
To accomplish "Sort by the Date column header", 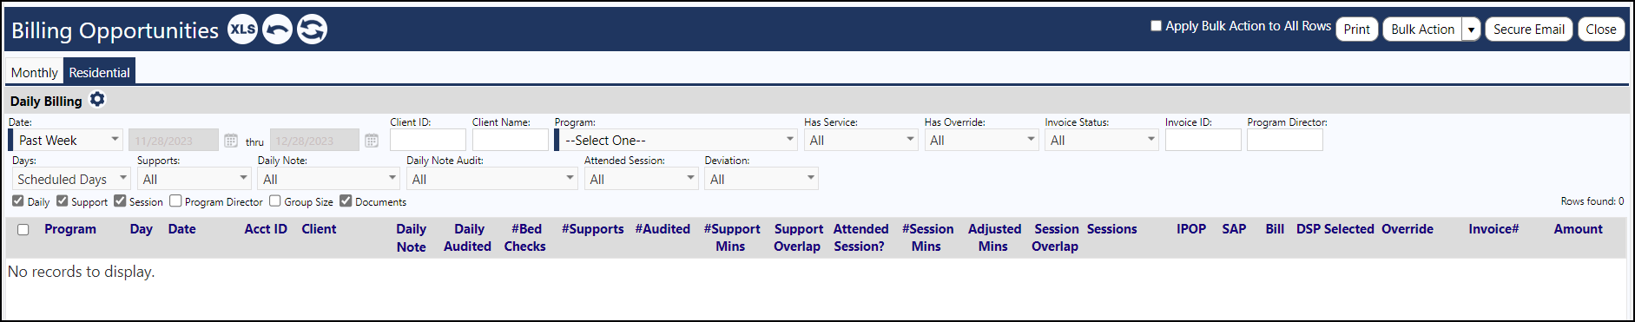I will point(182,229).
